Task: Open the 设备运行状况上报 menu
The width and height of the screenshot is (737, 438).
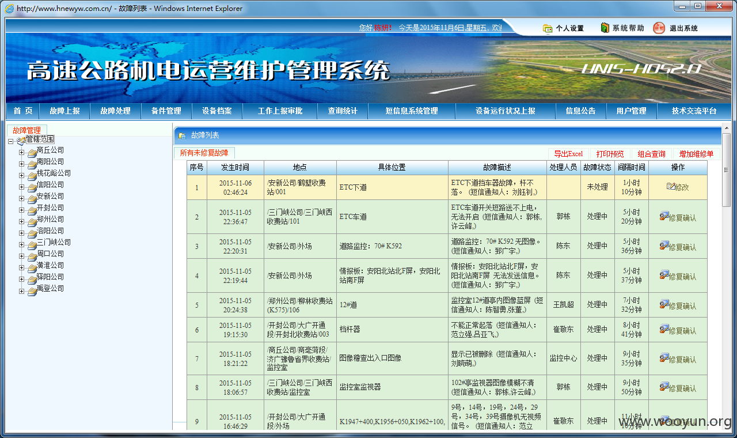Action: 505,111
